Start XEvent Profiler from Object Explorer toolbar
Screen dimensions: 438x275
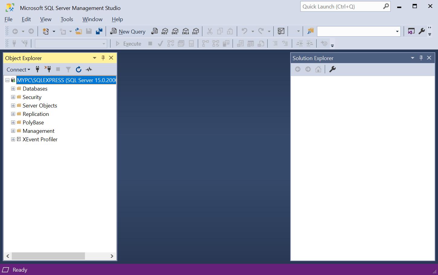click(89, 69)
